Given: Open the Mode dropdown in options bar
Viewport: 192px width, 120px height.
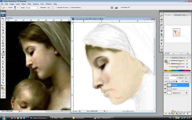Looking at the screenshot, I should [x=32, y=8].
